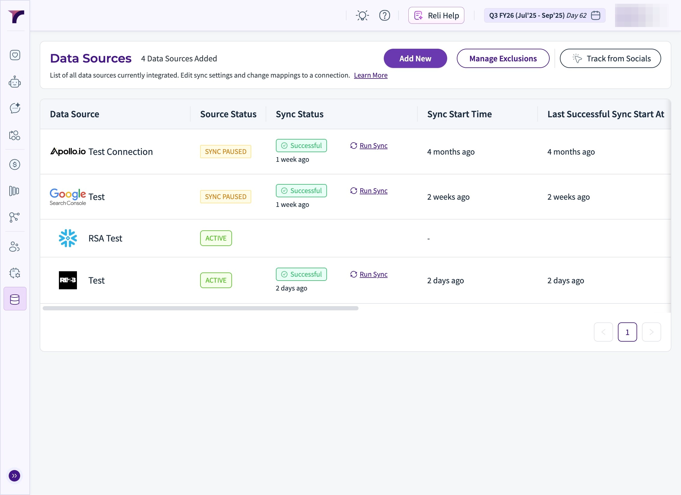Image resolution: width=681 pixels, height=495 pixels.
Task: Click the lightbulb theme icon in header
Action: pyautogui.click(x=362, y=15)
